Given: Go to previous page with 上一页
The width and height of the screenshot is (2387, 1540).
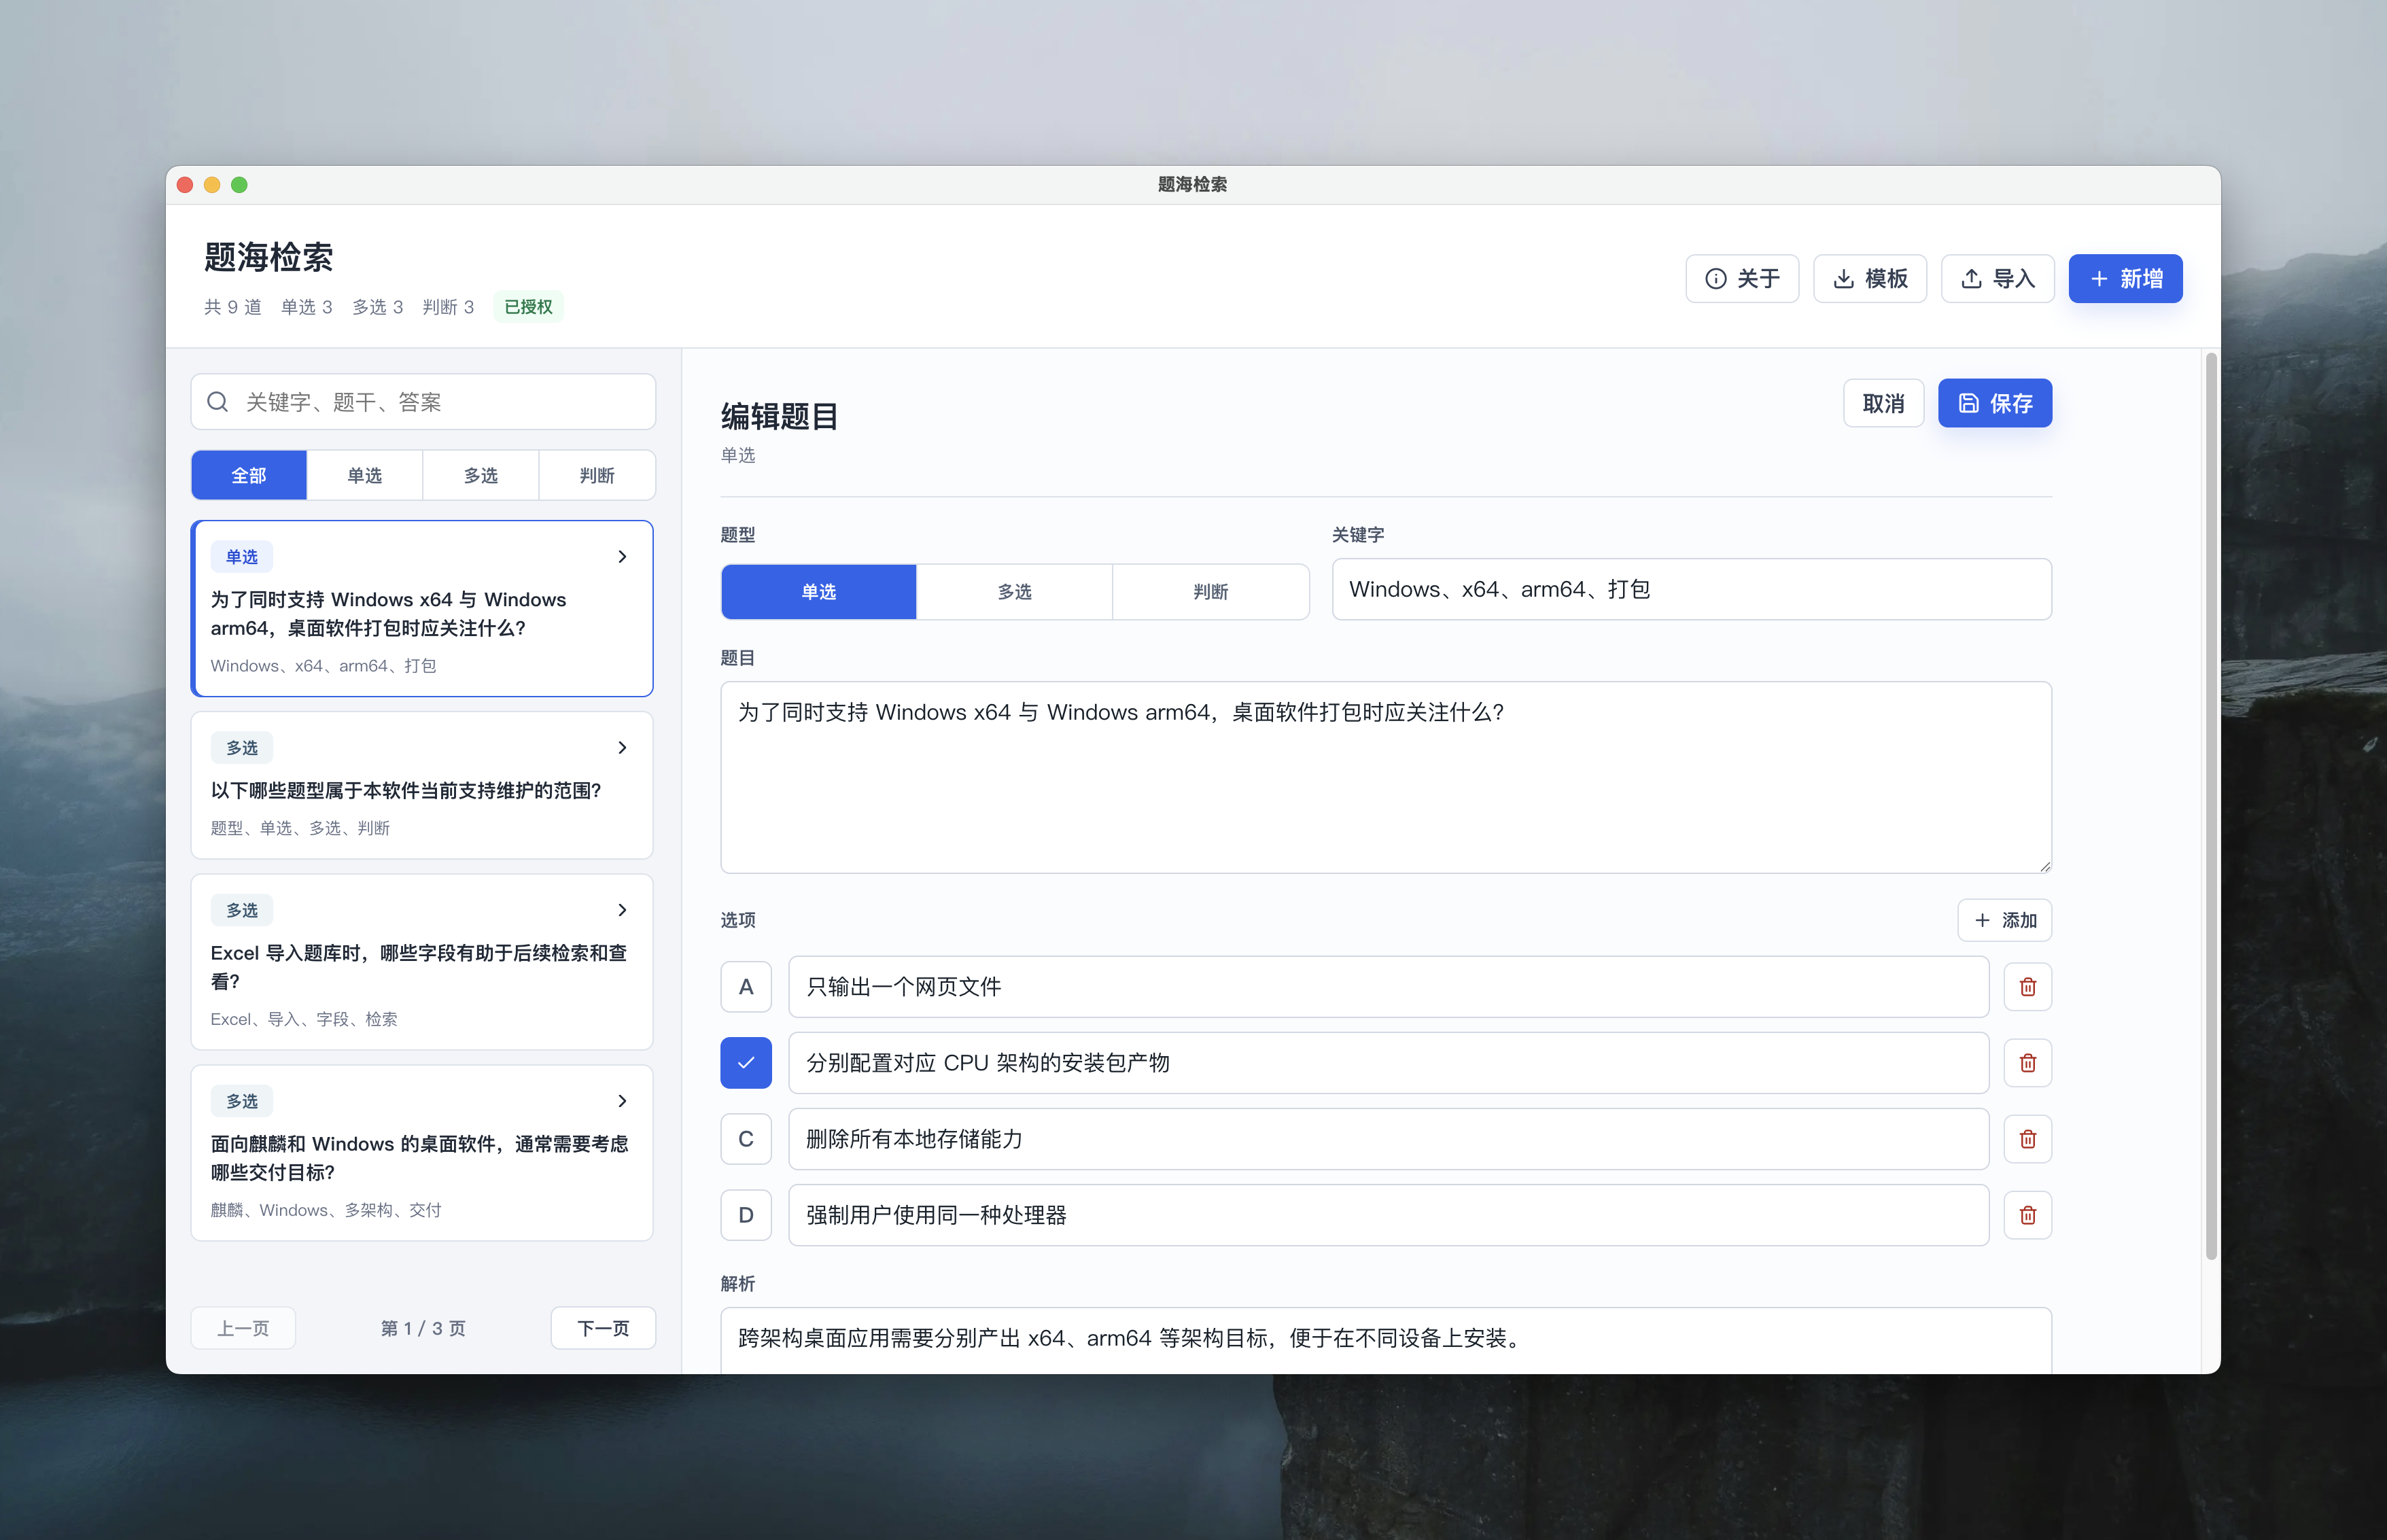Looking at the screenshot, I should (243, 1328).
